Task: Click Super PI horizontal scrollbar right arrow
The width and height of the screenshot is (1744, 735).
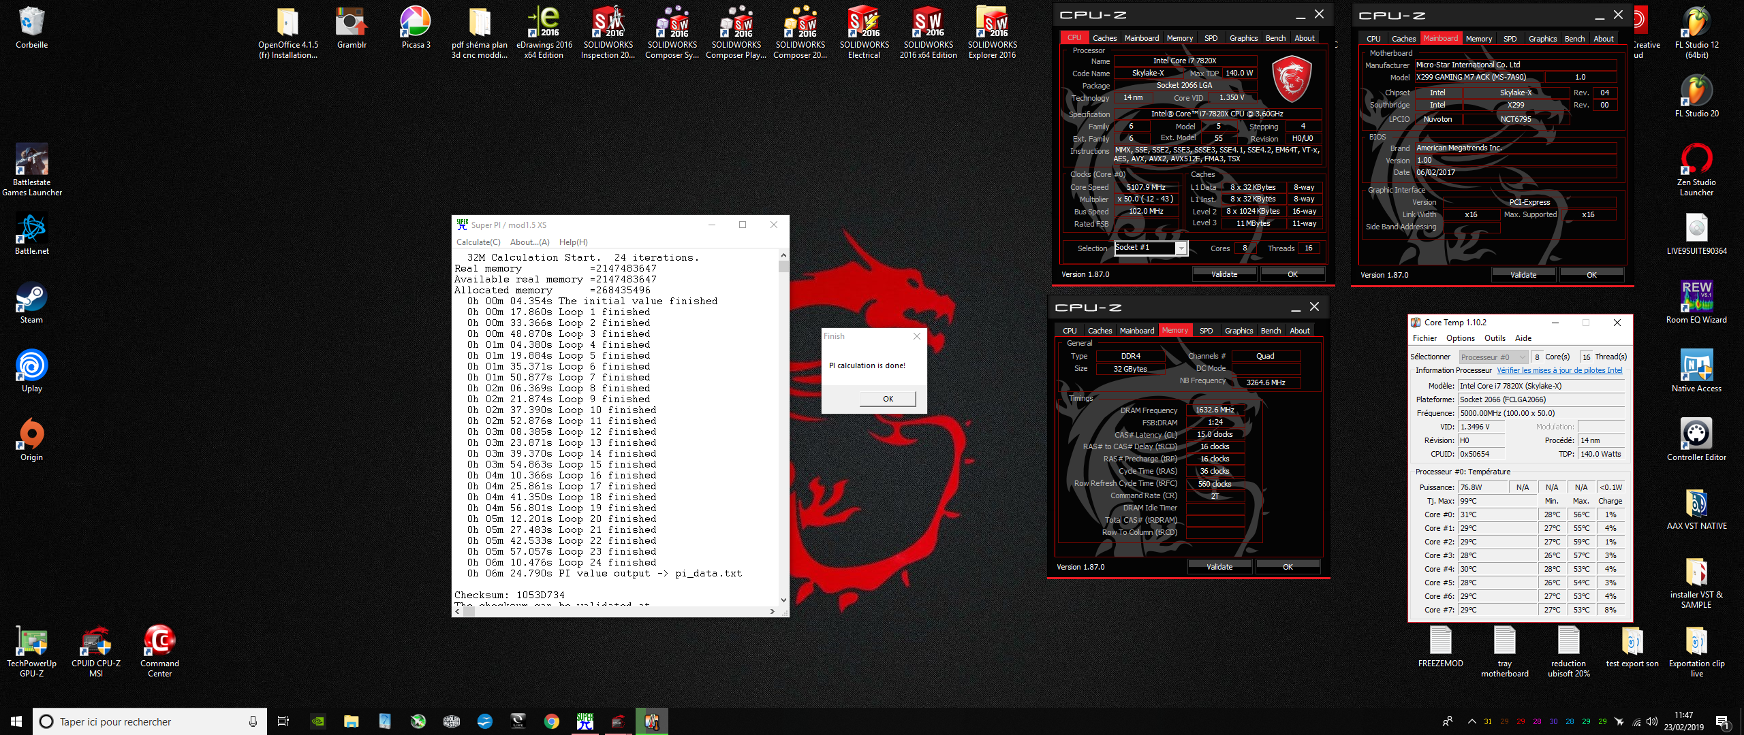Action: 772,611
